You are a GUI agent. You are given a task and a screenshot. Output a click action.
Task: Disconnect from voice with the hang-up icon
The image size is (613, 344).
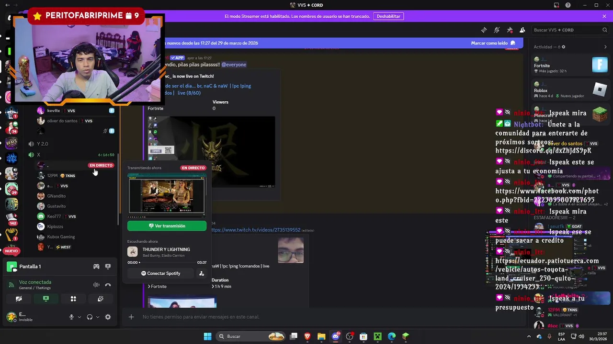coord(108,285)
